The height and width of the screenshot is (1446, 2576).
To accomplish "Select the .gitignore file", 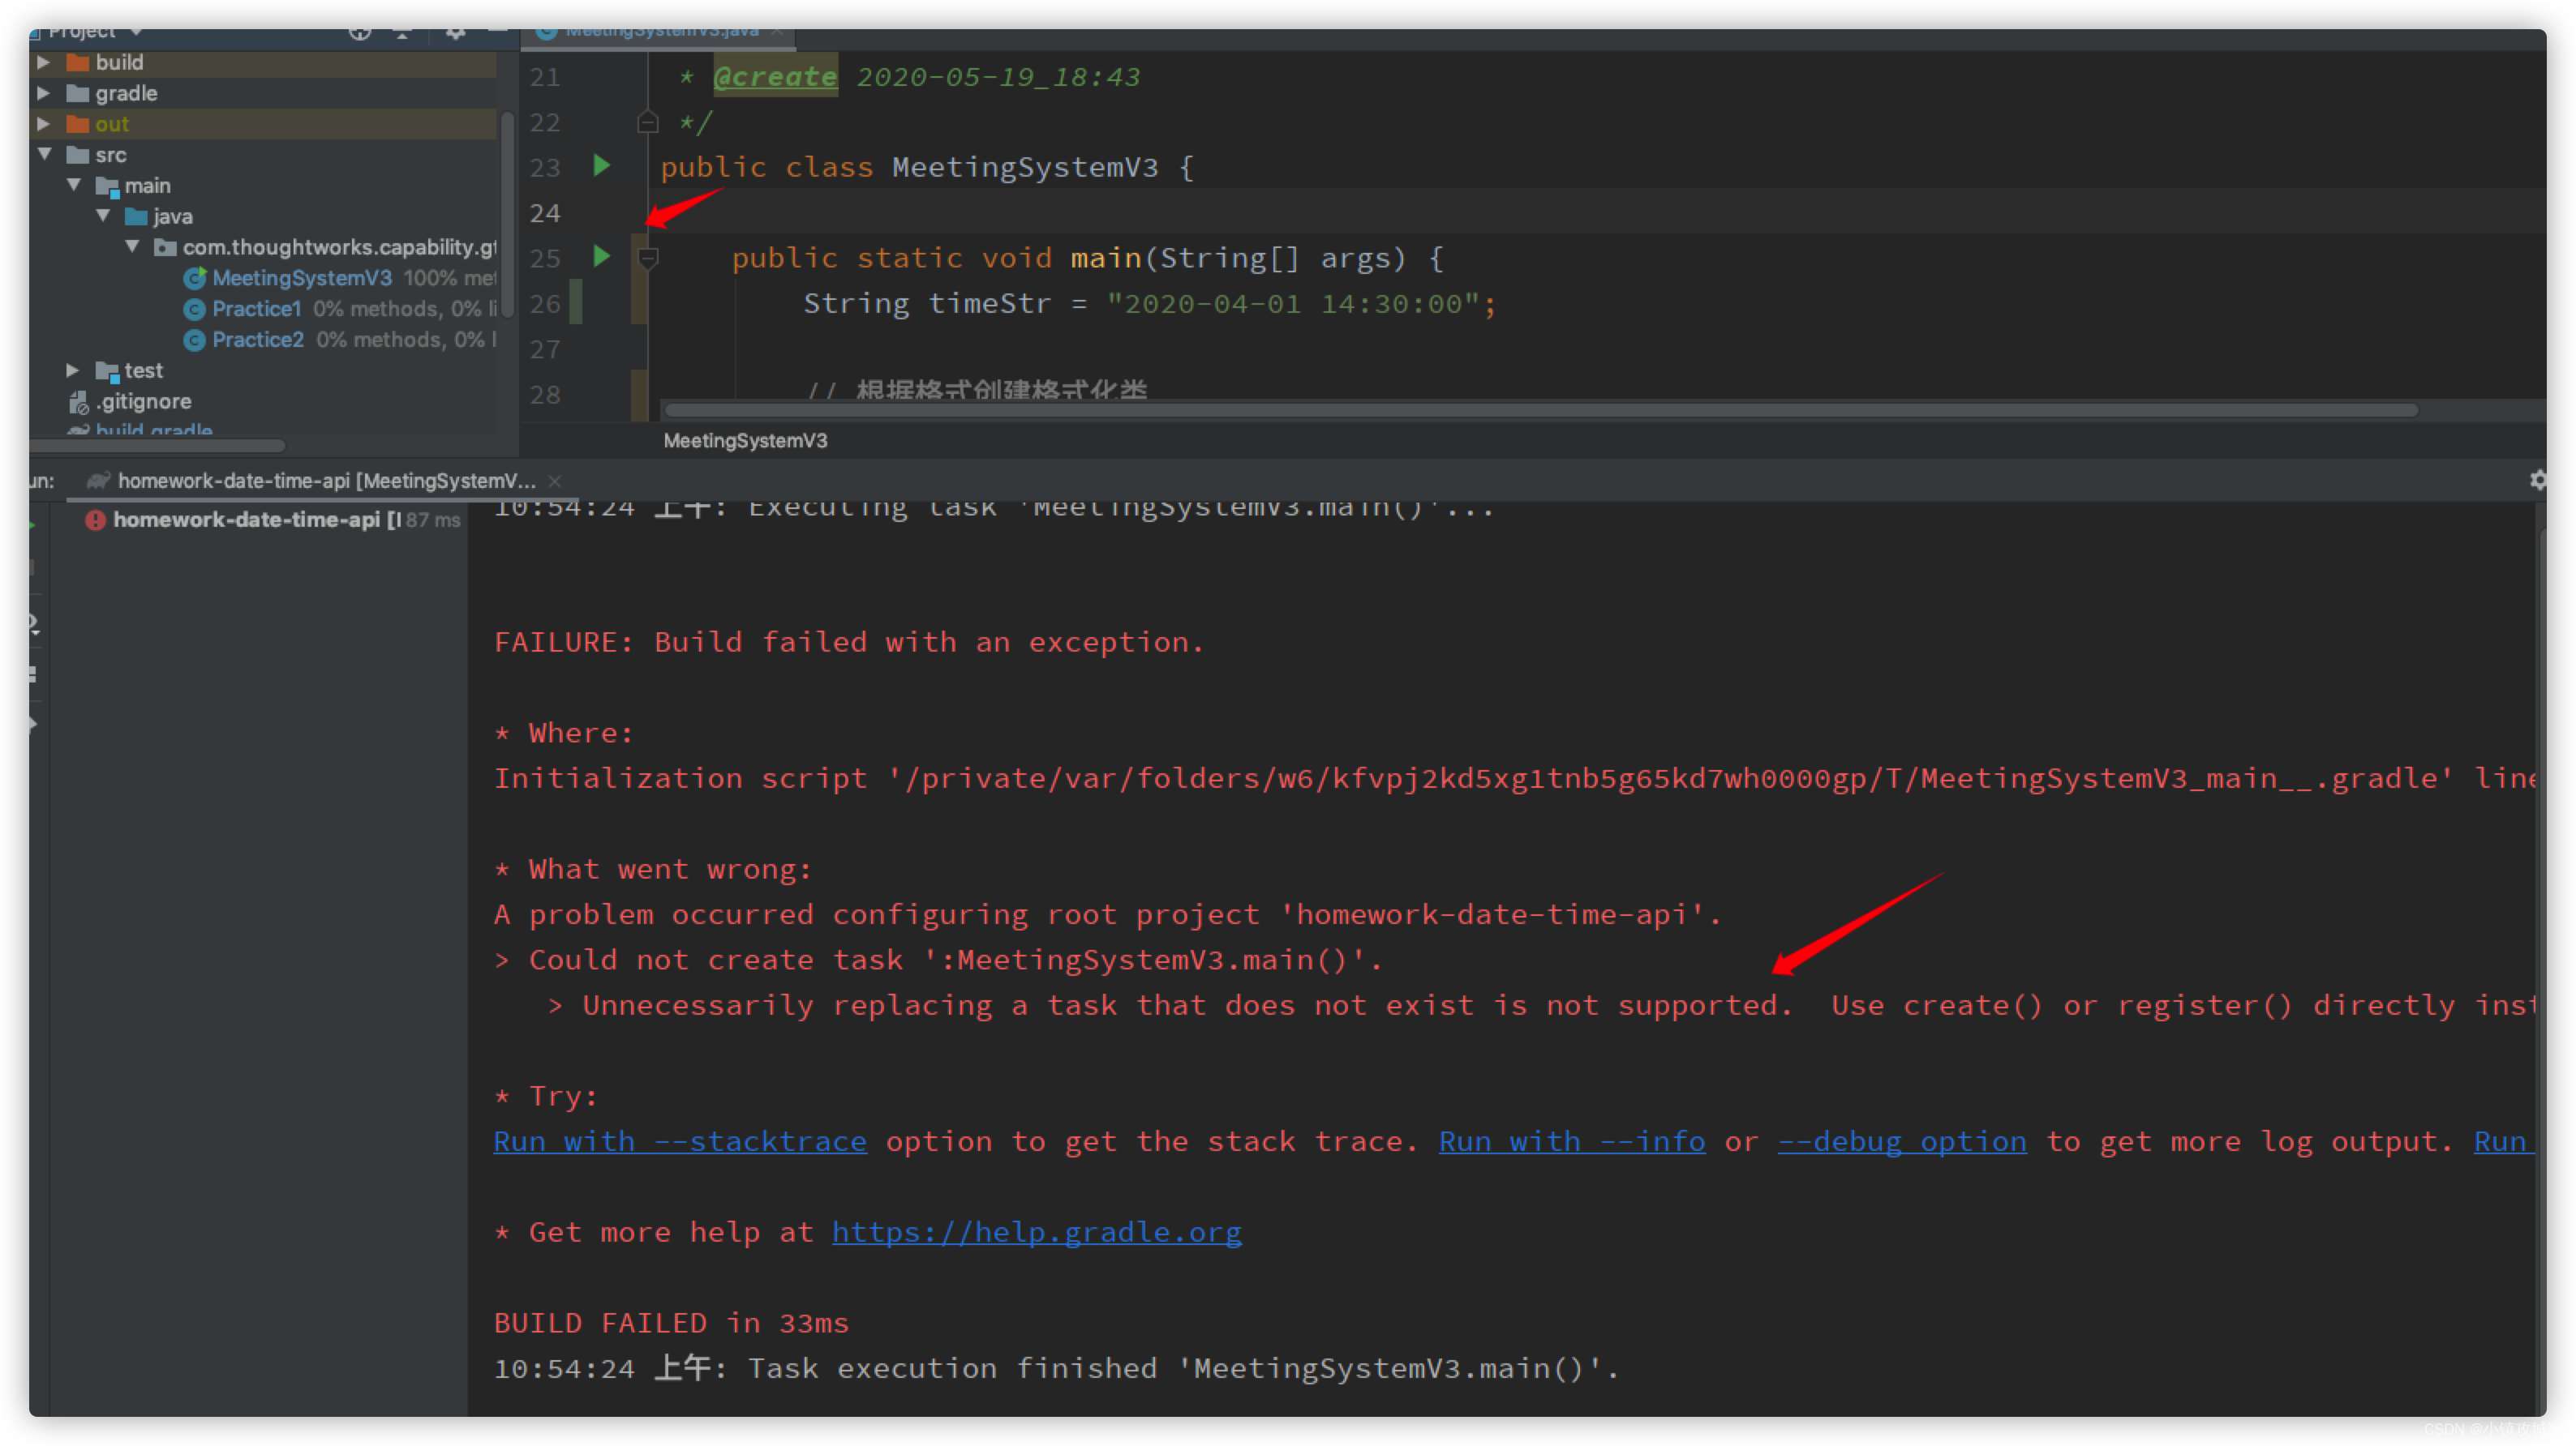I will pos(143,402).
